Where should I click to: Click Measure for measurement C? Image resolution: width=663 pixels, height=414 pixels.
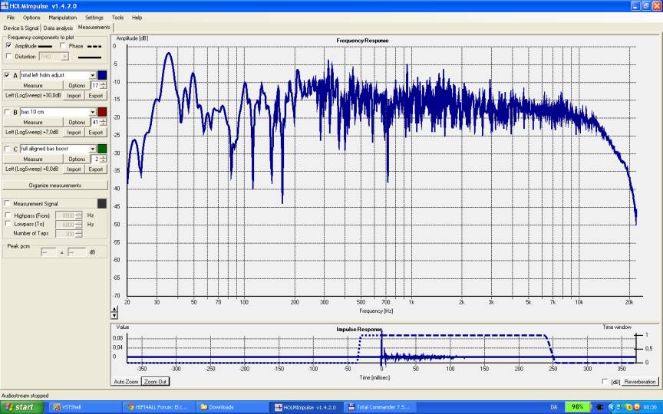pyautogui.click(x=33, y=159)
